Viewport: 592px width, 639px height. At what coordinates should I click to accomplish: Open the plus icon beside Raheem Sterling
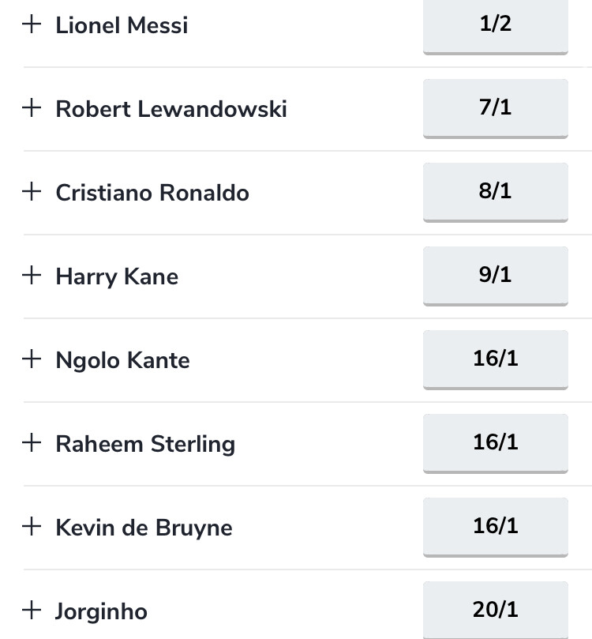32,442
